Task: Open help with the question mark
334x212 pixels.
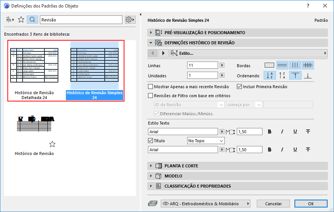Action: [x=308, y=6]
